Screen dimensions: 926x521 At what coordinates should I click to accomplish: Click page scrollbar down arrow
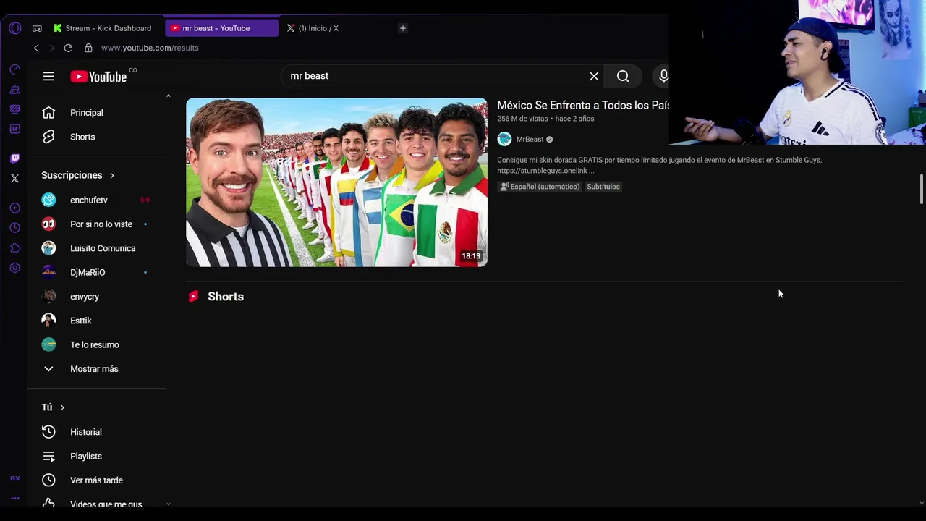tap(921, 503)
